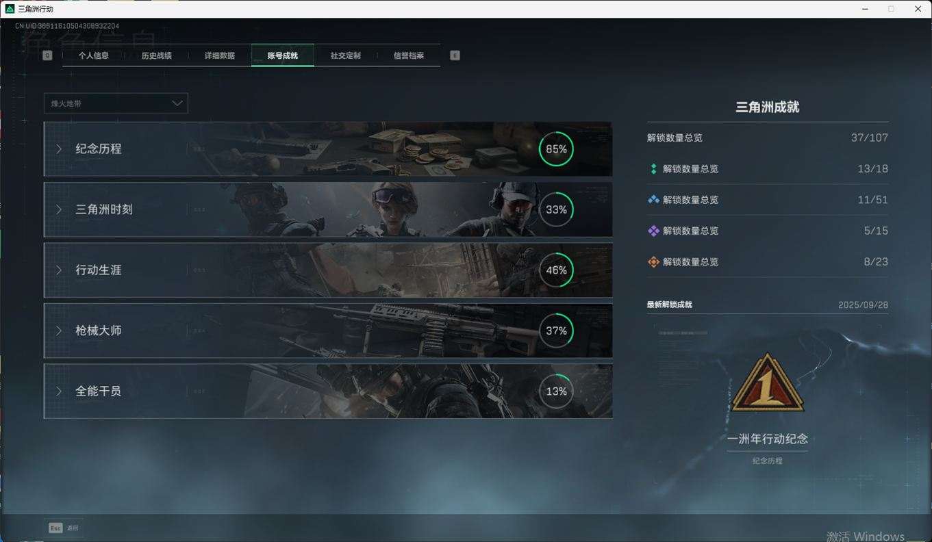
Task: Expand the 枪械大师 row with its chevron
Action: pos(59,331)
